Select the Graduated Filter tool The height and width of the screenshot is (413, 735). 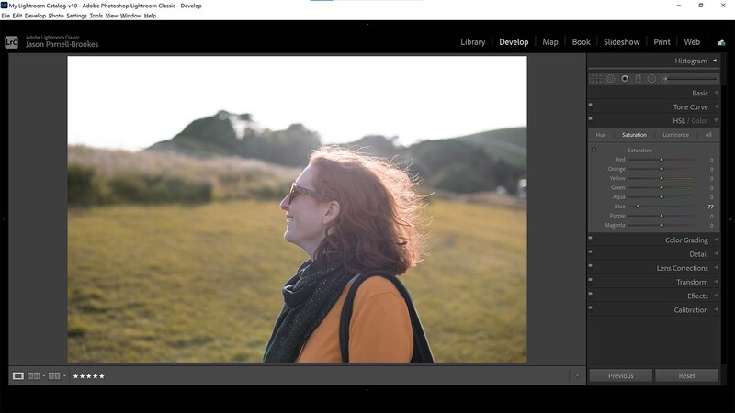[638, 79]
